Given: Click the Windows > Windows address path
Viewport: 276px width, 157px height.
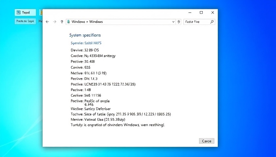Looking at the screenshot, I should 87,22.
